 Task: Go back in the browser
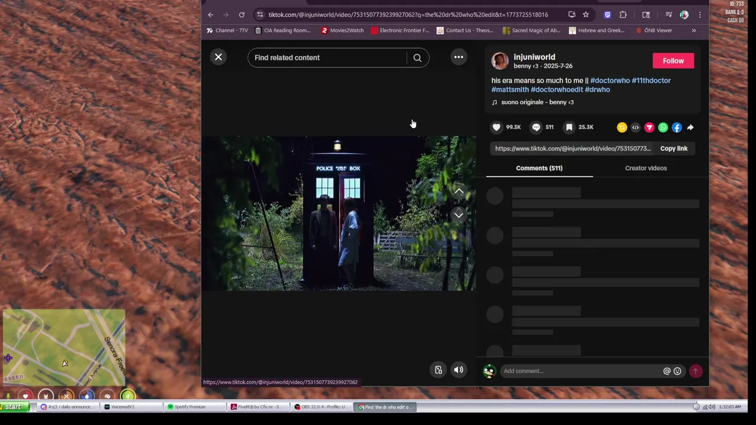click(211, 15)
